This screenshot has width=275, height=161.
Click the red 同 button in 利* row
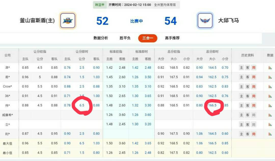254,134
